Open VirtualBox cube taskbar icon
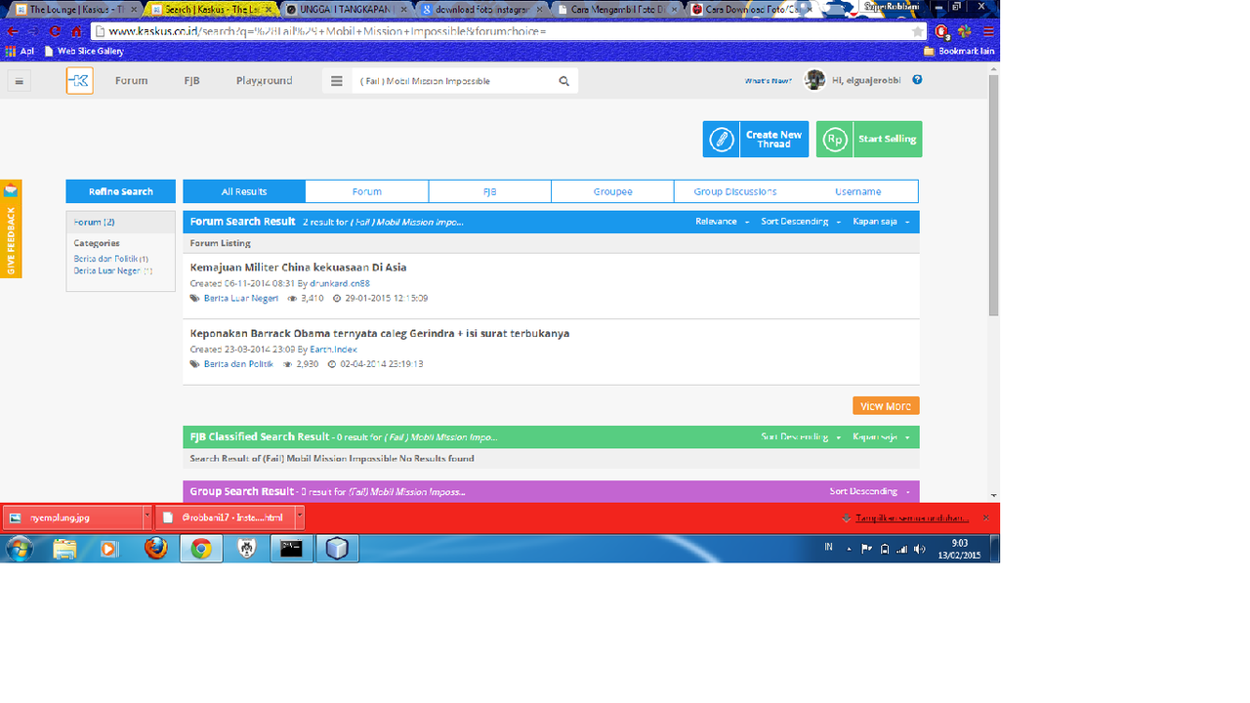The width and height of the screenshot is (1250, 703). pyautogui.click(x=337, y=549)
